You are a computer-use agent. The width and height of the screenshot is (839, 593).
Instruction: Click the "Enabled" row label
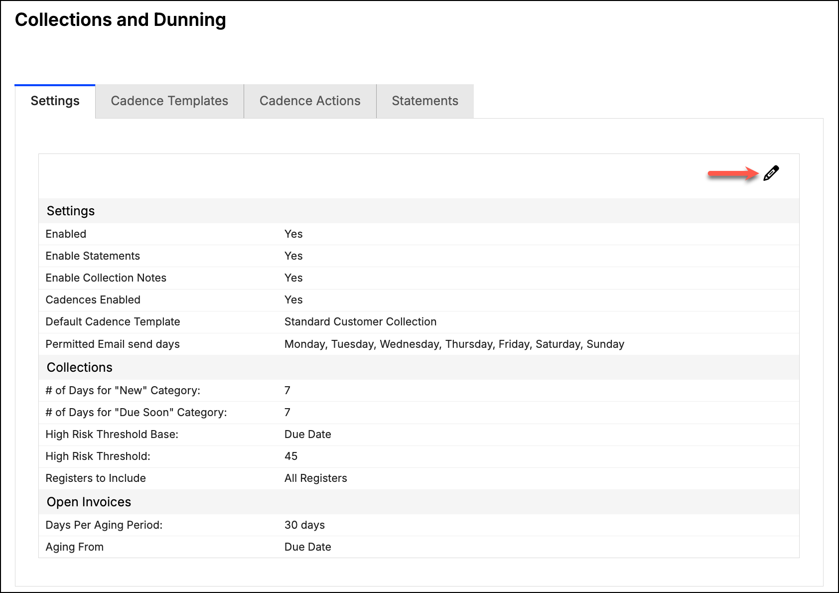[x=66, y=234]
